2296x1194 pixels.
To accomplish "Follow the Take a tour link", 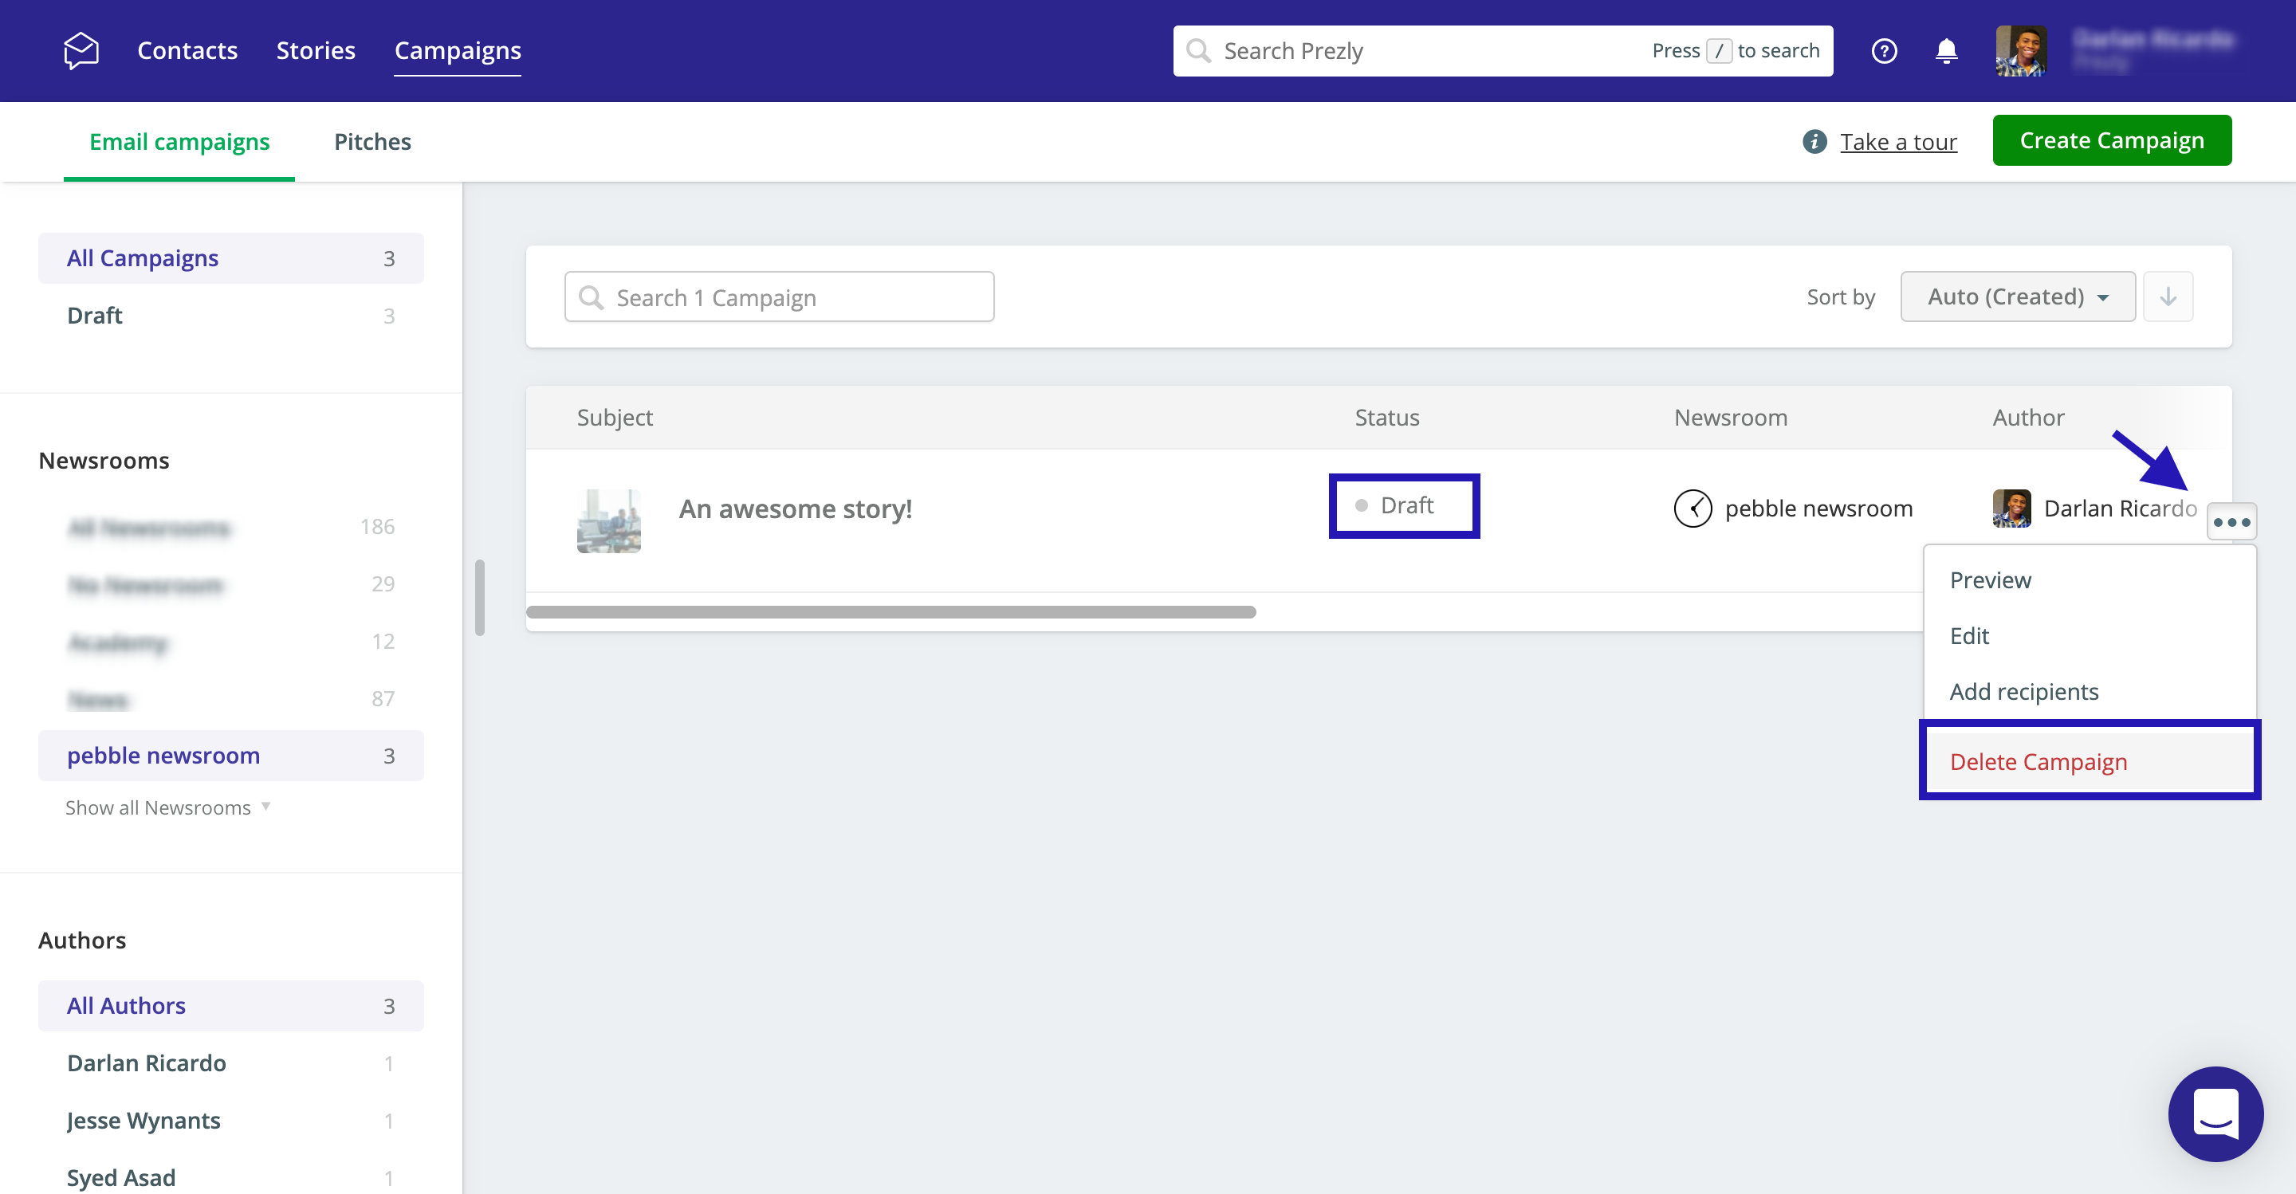I will (1898, 142).
